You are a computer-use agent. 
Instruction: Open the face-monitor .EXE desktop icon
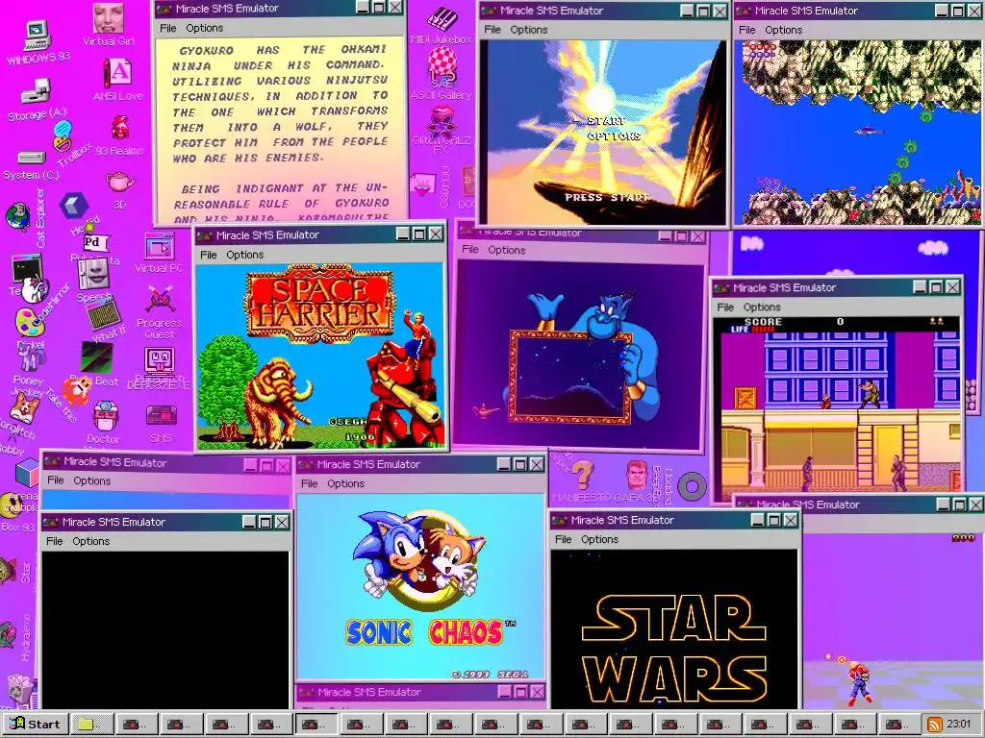point(160,361)
